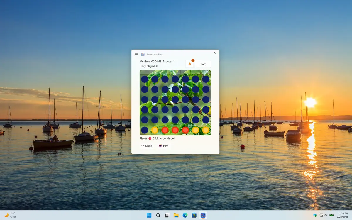Screen dimensions: 352x220
Task: Open Microsoft Store from taskbar
Action: [x=194, y=215]
